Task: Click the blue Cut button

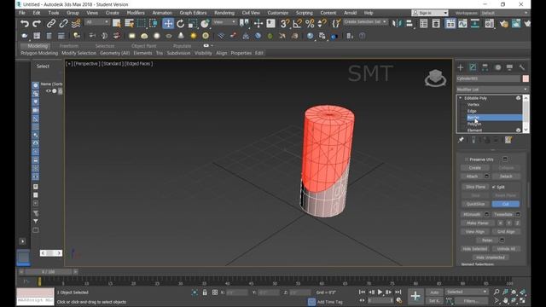Action: (x=506, y=204)
